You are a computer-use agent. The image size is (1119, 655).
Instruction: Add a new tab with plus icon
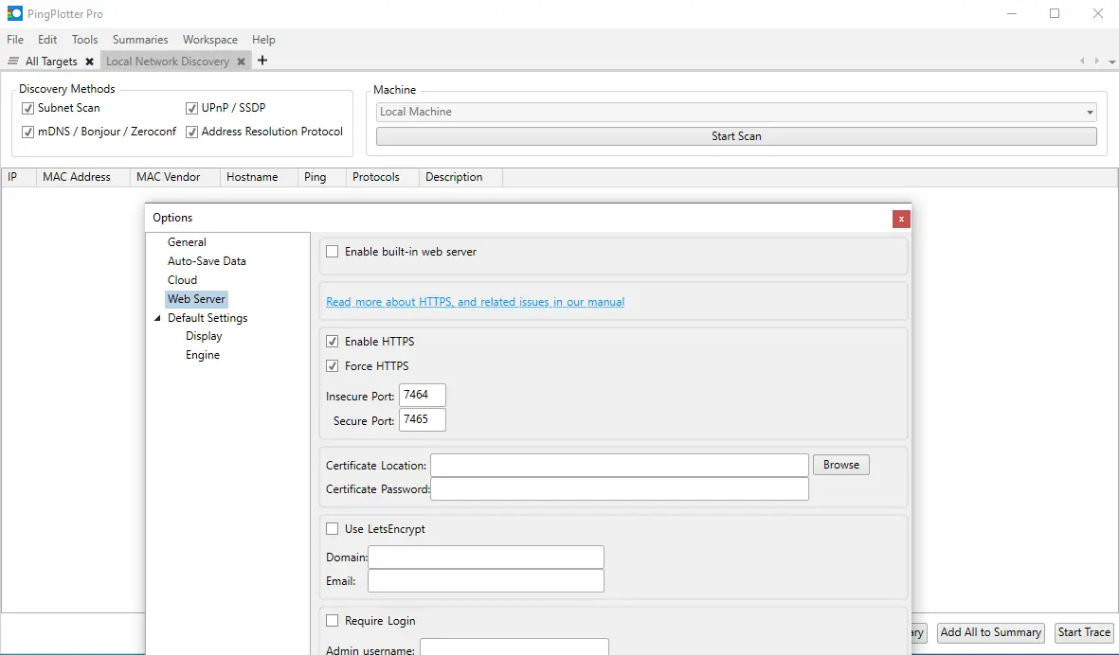[262, 61]
